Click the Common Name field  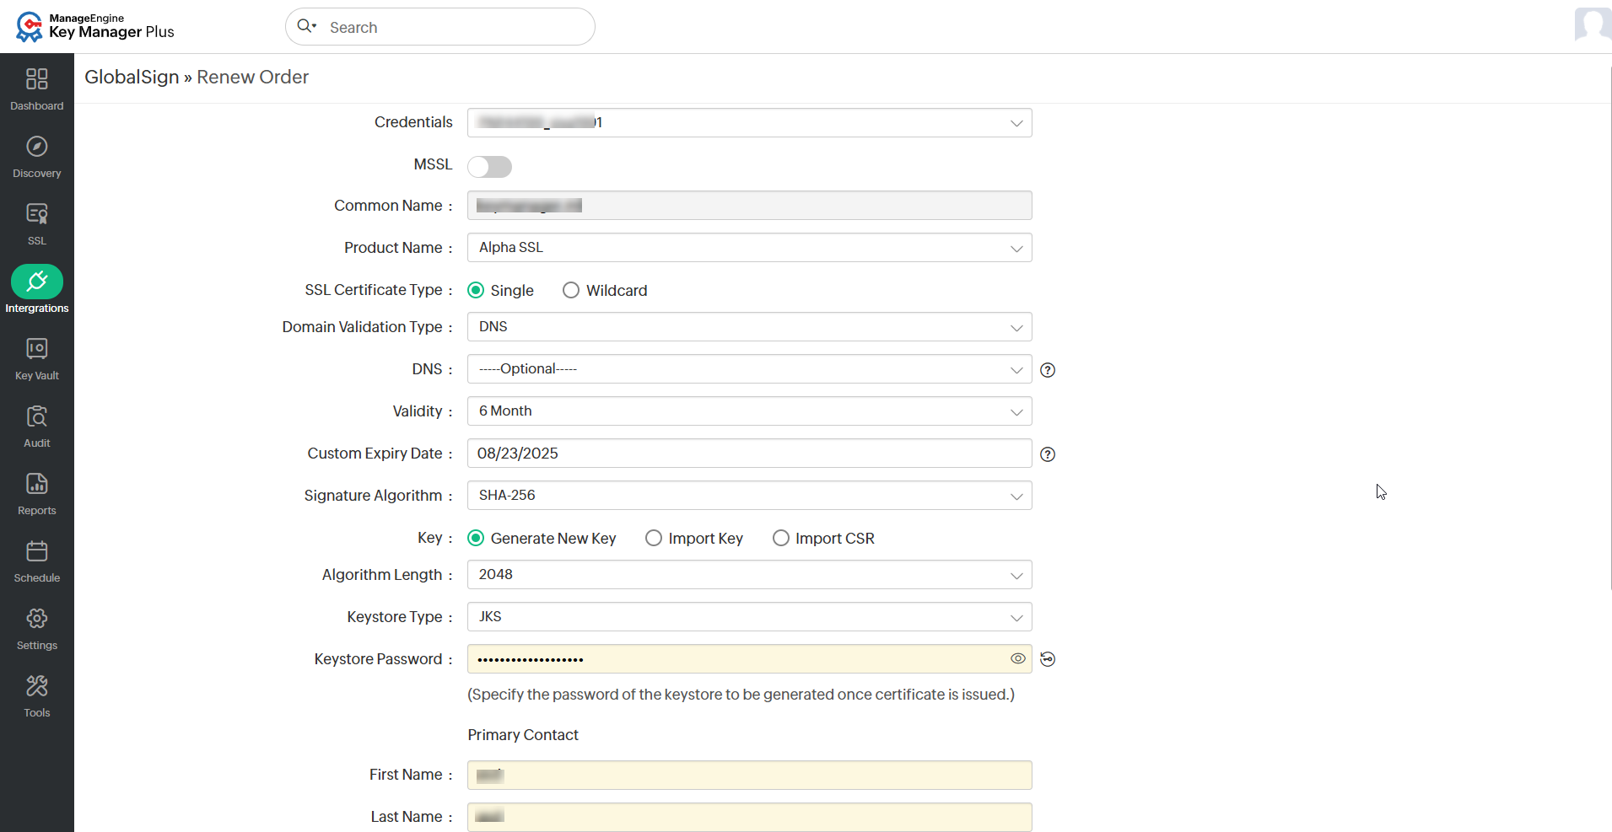(750, 206)
